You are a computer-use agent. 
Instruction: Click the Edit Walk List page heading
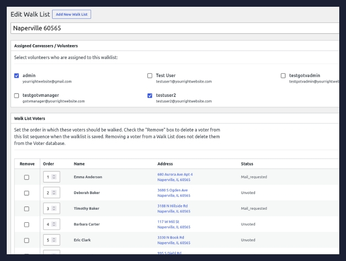(30, 14)
